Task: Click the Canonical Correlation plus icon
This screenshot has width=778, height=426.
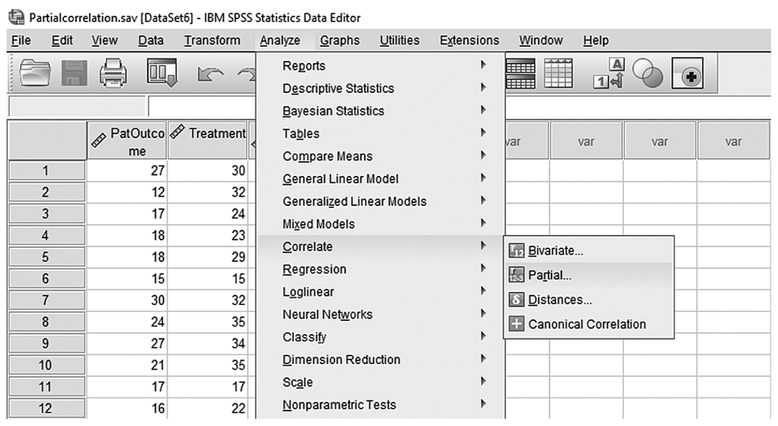Action: click(x=516, y=324)
